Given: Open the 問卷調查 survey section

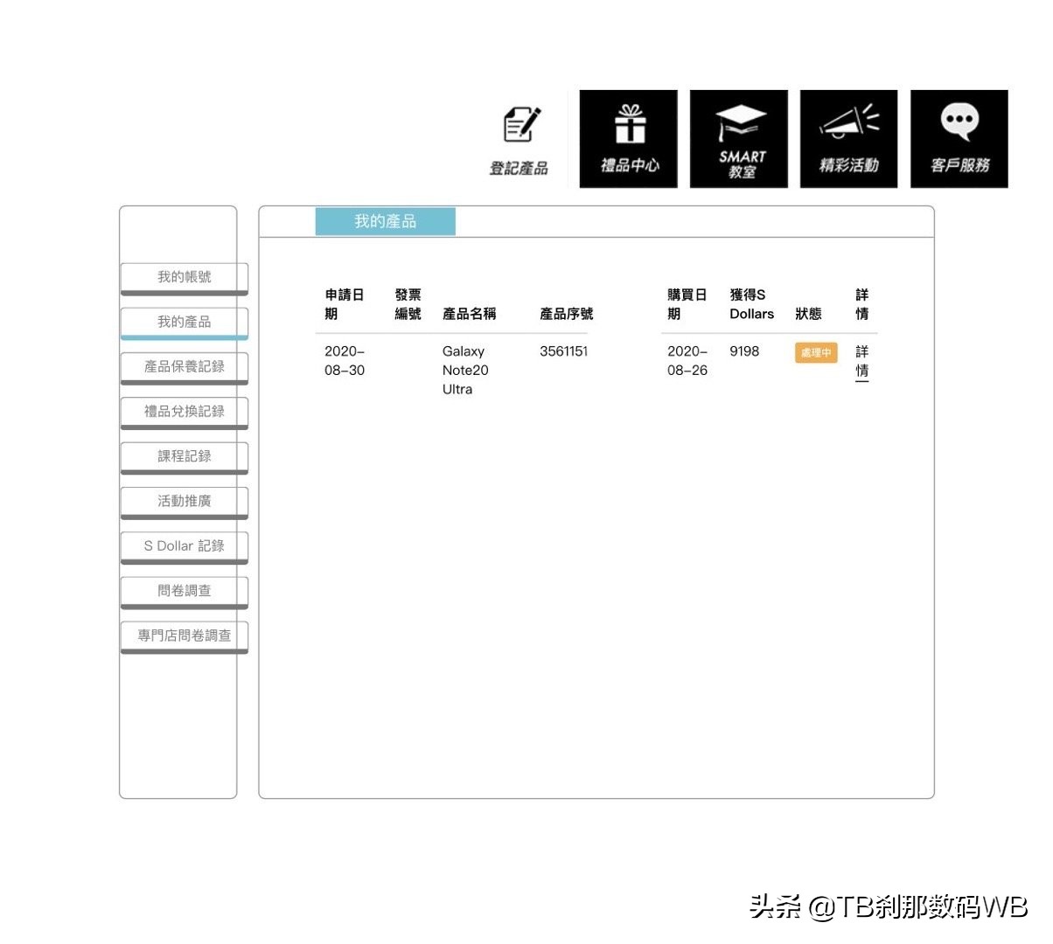Looking at the screenshot, I should coord(183,590).
